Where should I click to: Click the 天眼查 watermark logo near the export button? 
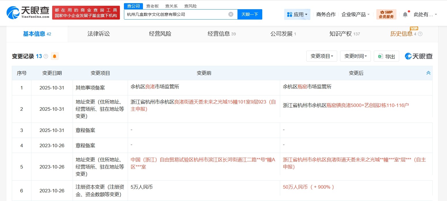pos(418,56)
